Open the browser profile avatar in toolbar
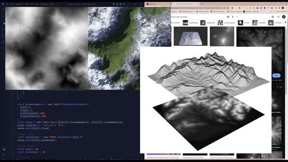The width and height of the screenshot is (288, 162). click(x=283, y=8)
